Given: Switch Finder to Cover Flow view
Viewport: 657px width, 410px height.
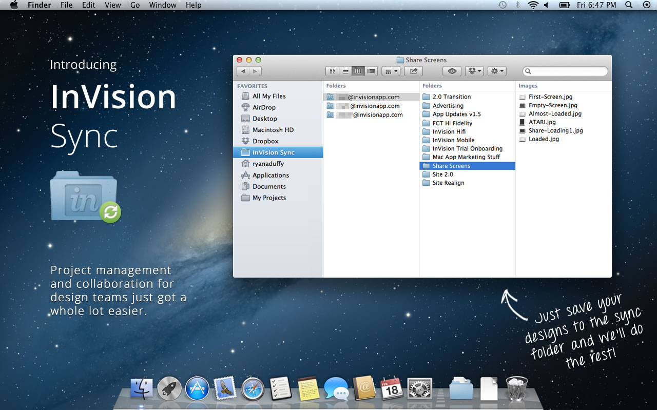Looking at the screenshot, I should click(371, 71).
